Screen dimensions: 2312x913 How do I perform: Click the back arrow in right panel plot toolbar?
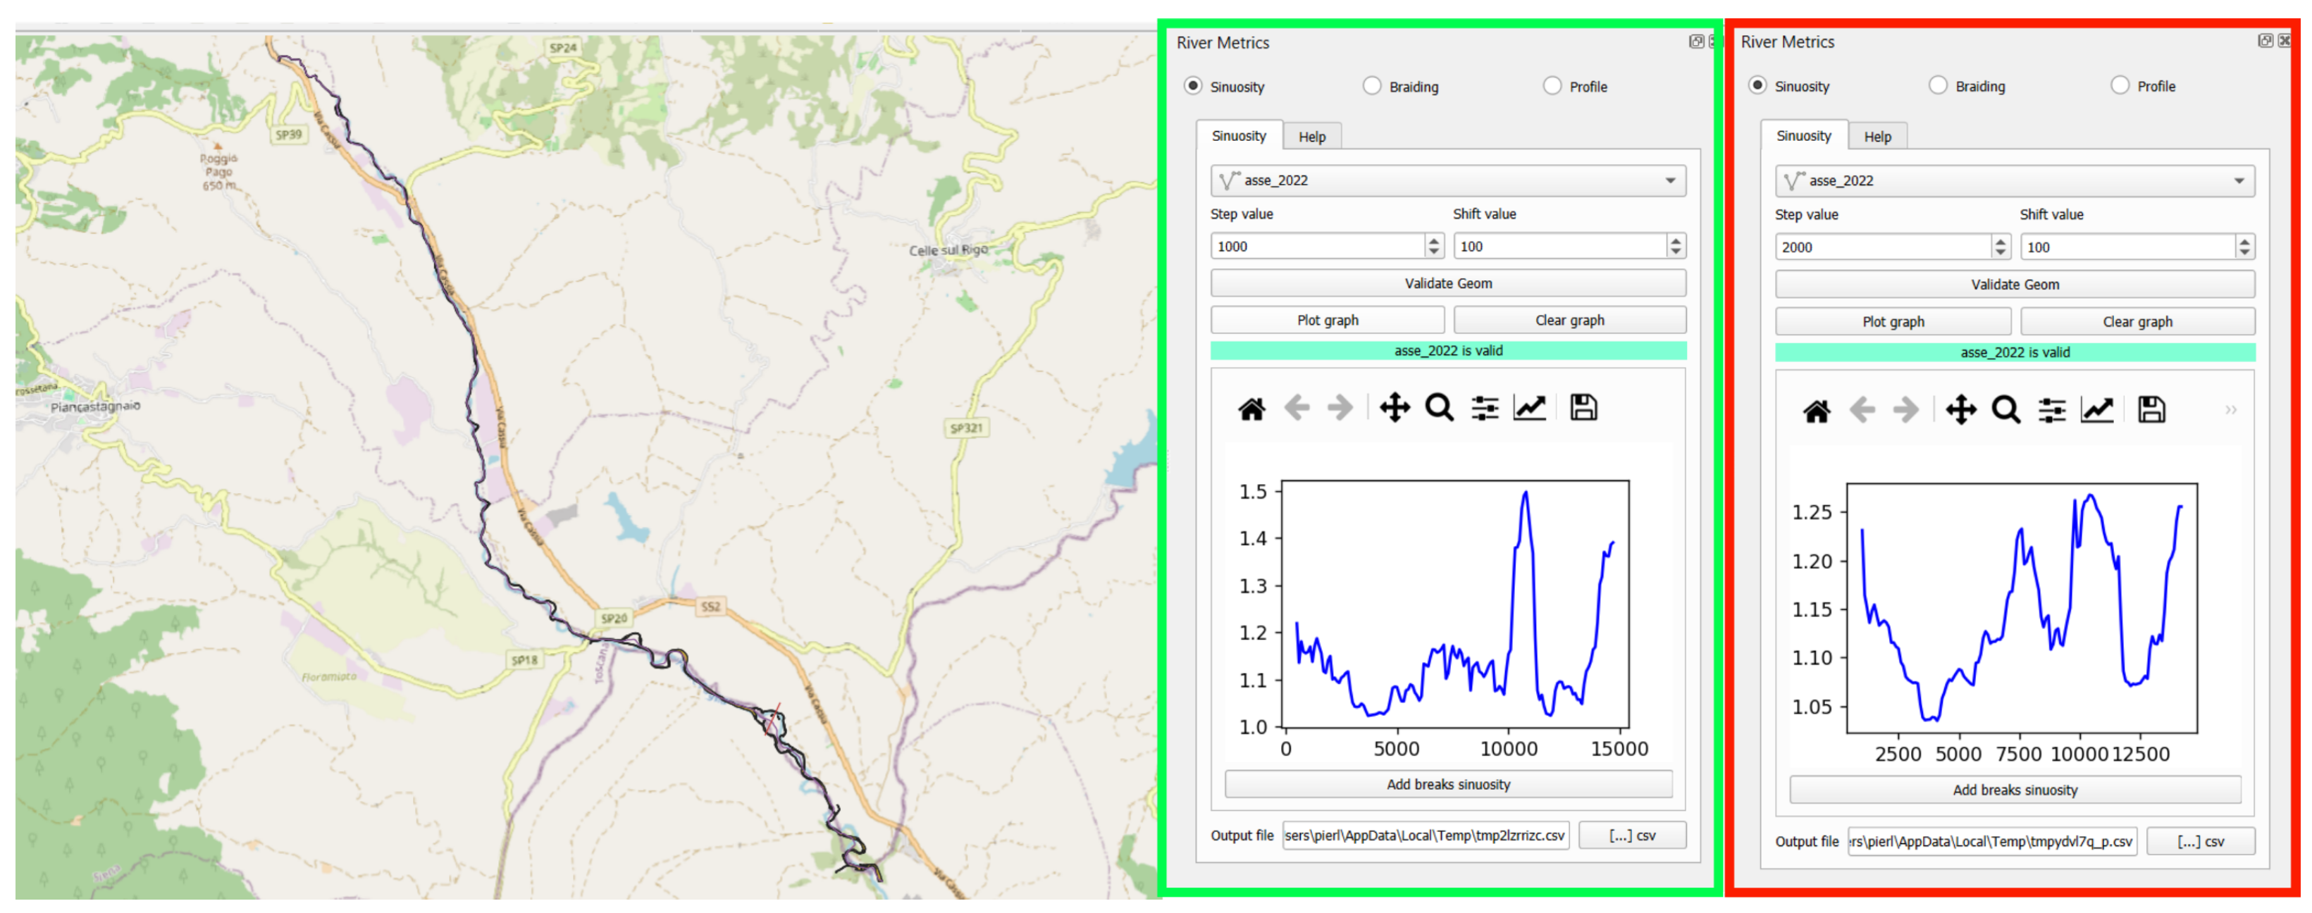tap(1862, 411)
